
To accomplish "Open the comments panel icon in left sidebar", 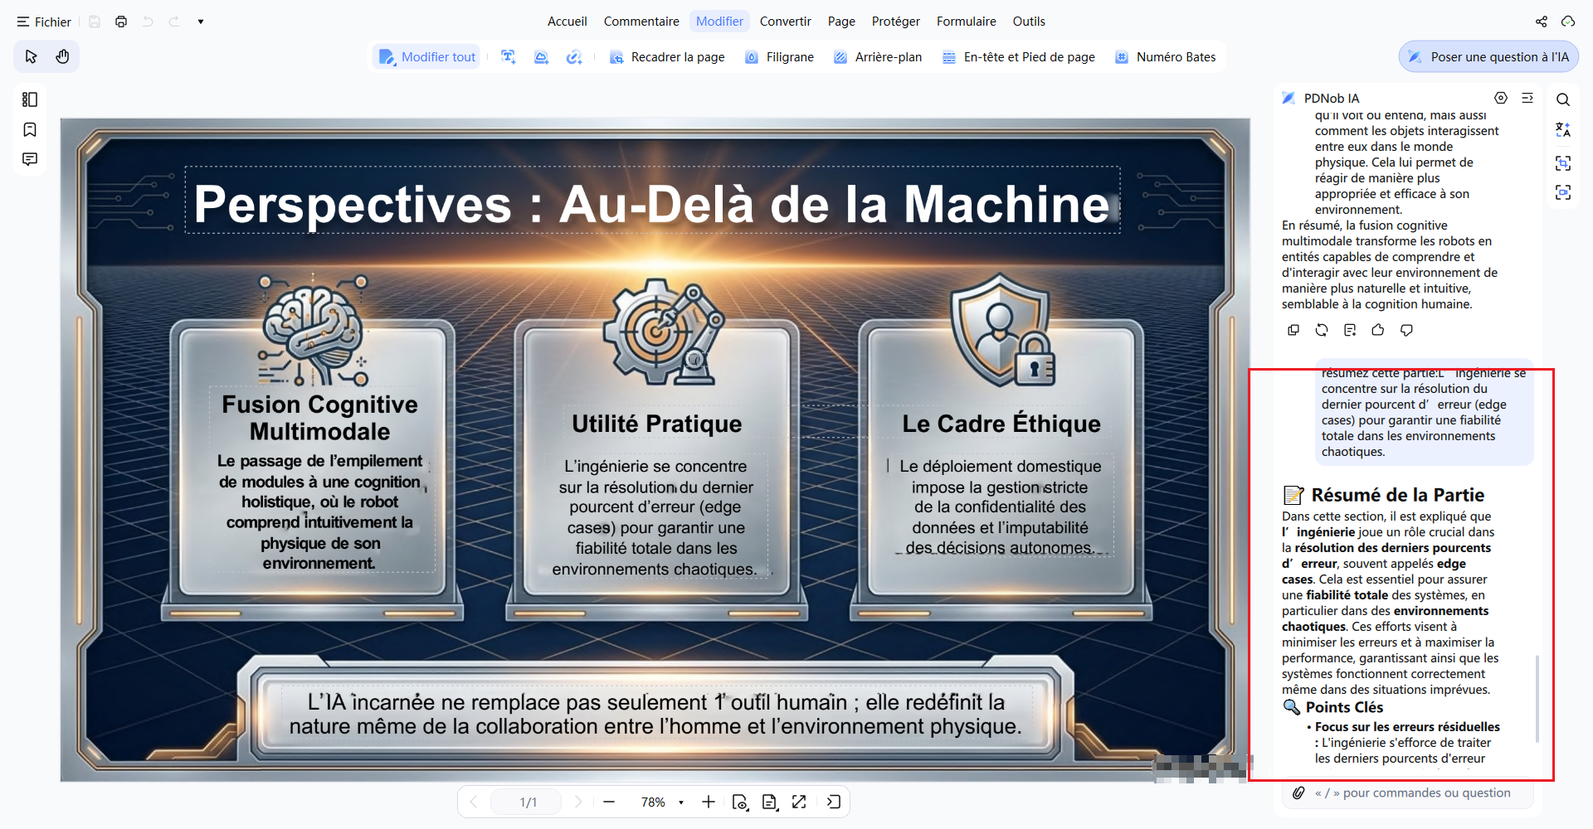I will 30,159.
